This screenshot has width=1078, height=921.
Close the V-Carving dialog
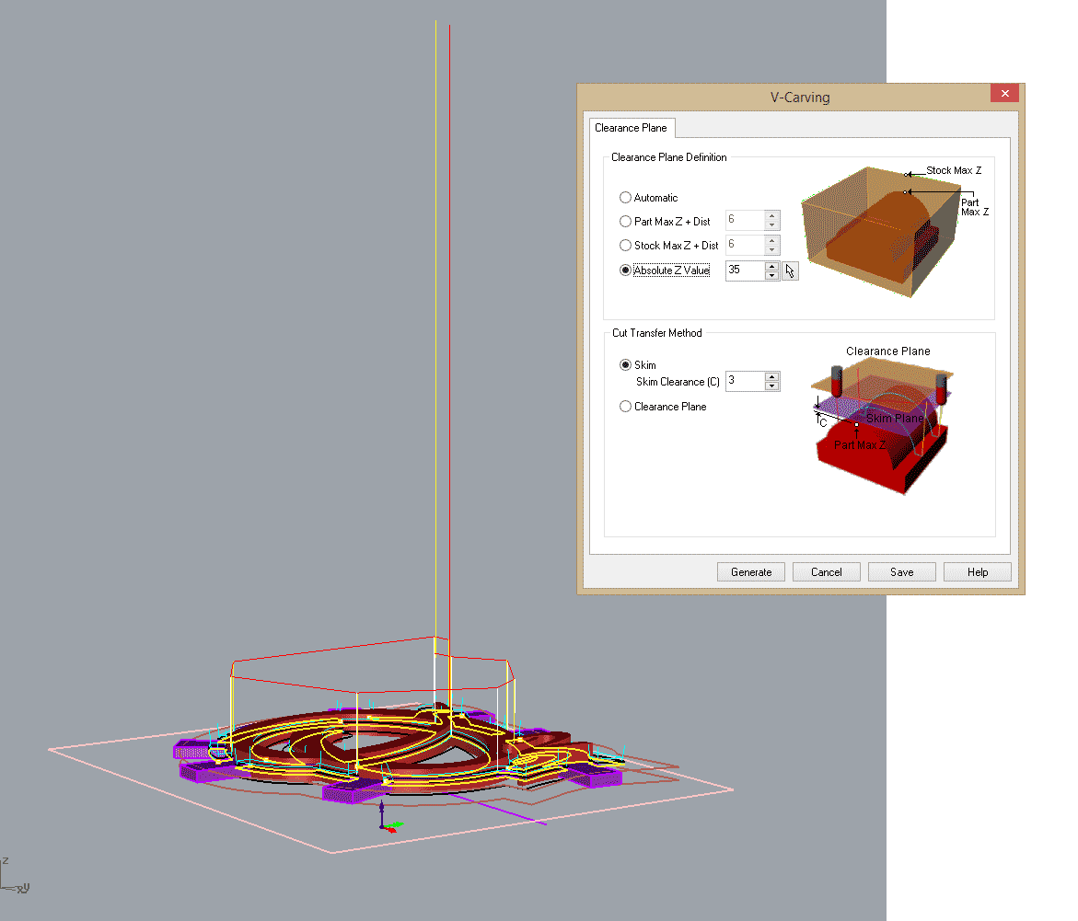coord(1004,94)
